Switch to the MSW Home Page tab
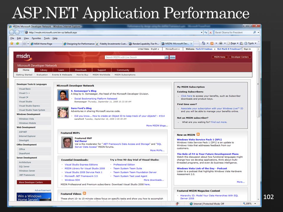 point(46,44)
